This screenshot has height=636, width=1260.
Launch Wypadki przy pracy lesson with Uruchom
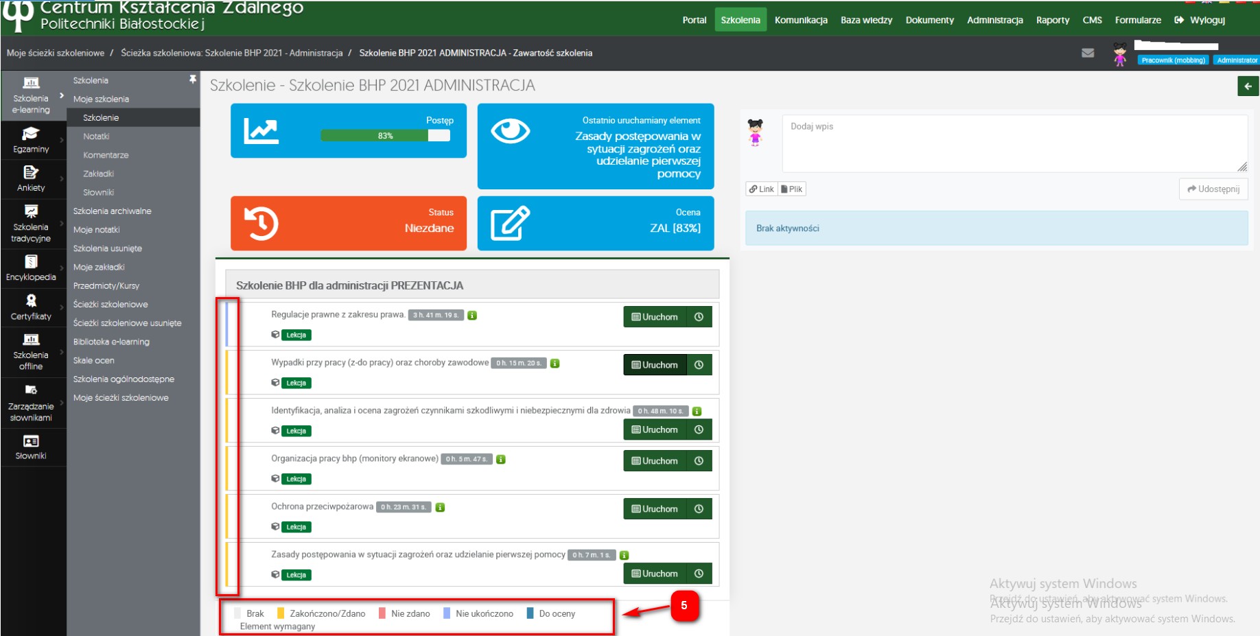655,365
